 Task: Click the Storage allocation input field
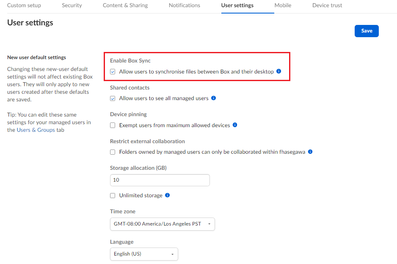click(x=160, y=180)
